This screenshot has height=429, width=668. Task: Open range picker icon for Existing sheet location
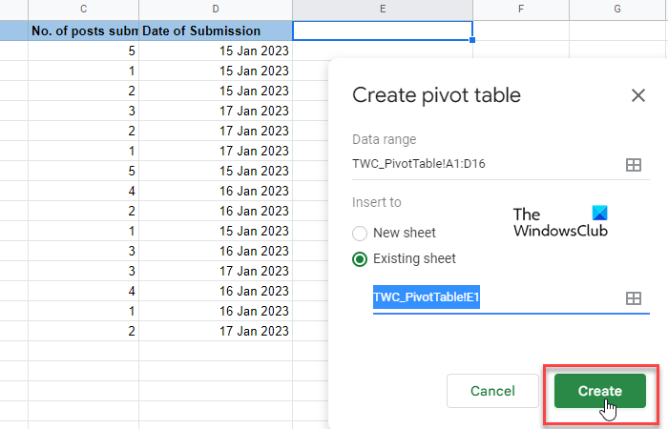(633, 298)
